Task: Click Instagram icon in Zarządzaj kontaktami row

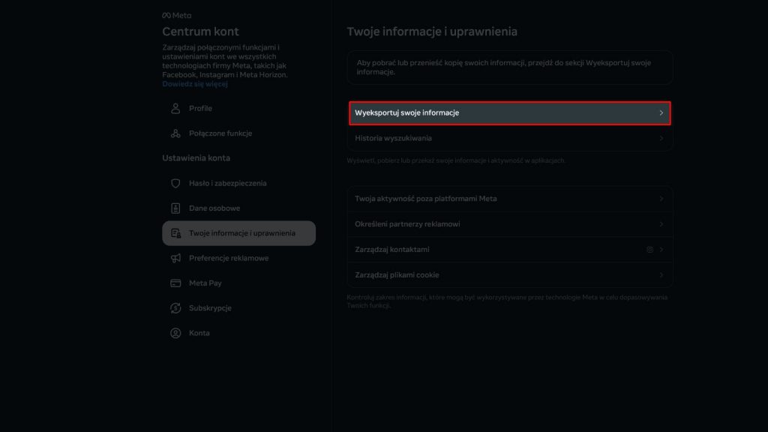Action: coord(649,250)
